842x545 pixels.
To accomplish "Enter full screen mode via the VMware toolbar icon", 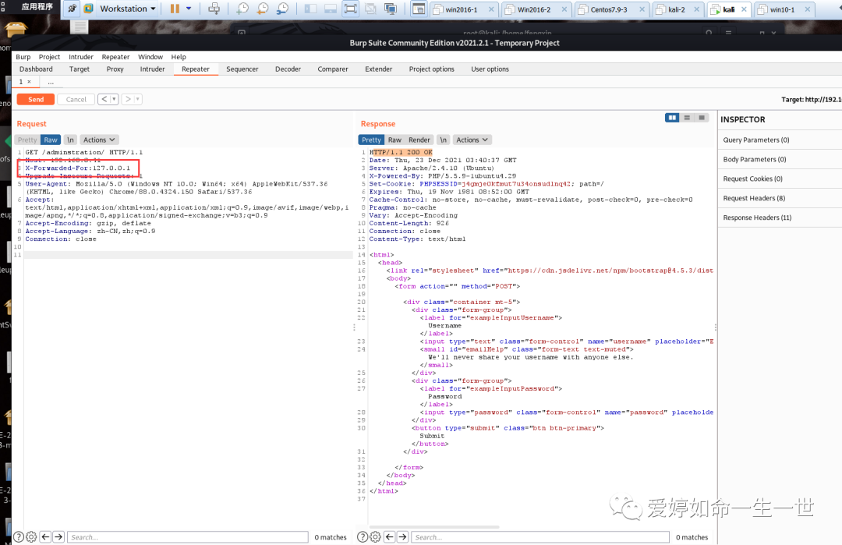I will (350, 9).
